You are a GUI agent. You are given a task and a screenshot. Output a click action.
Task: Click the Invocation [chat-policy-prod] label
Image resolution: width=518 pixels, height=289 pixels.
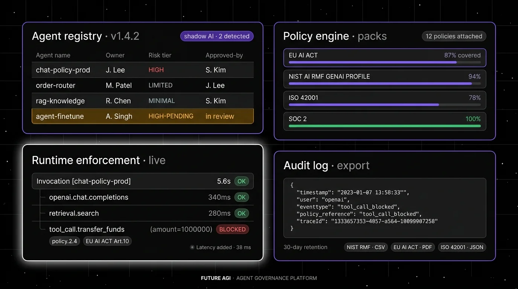point(84,181)
